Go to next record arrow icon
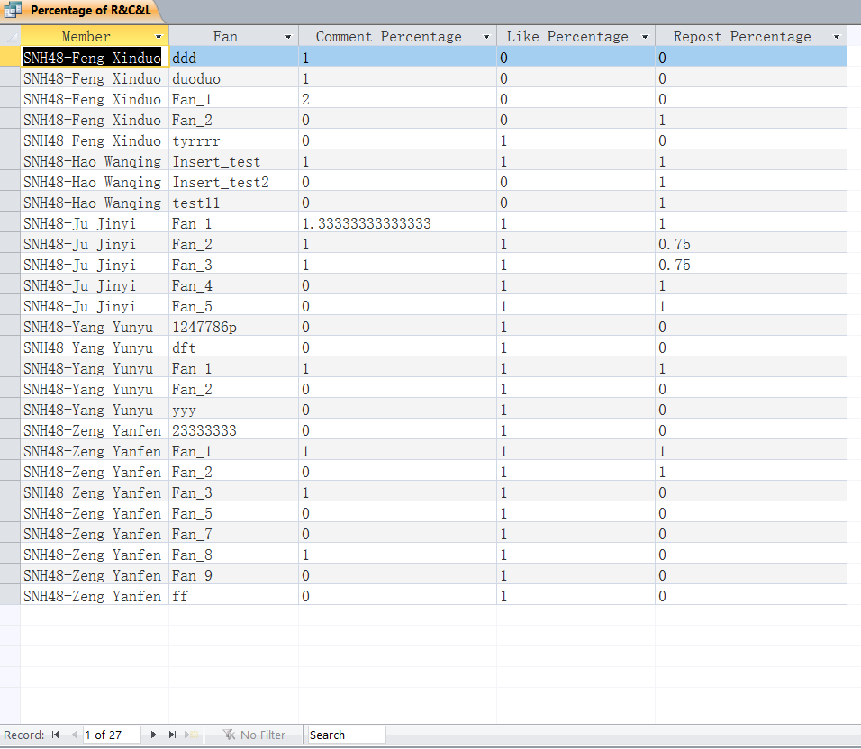This screenshot has height=749, width=861. [153, 735]
